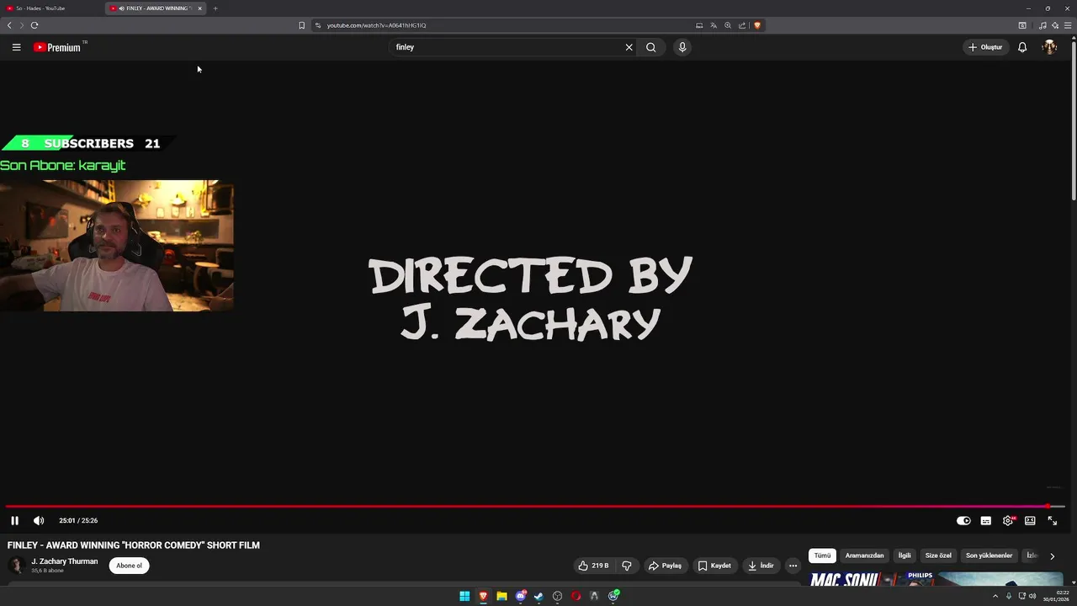Select the İlgili filter chip
Image resolution: width=1077 pixels, height=606 pixels.
point(905,555)
